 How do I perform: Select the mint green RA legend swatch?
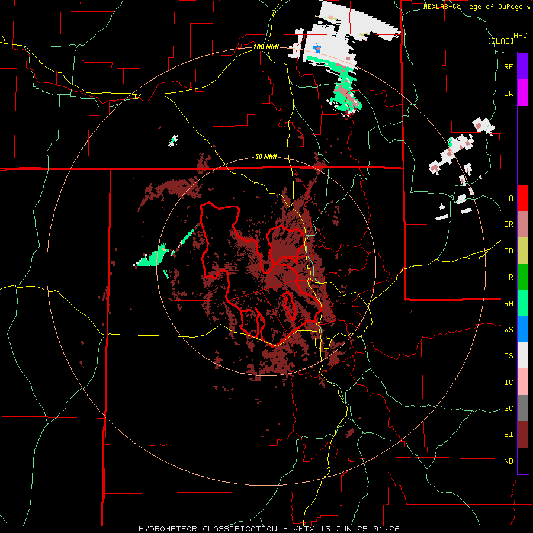(x=523, y=303)
